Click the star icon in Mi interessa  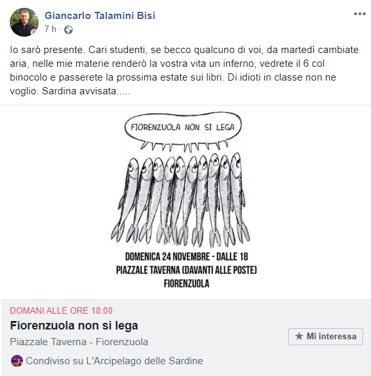pos(299,336)
